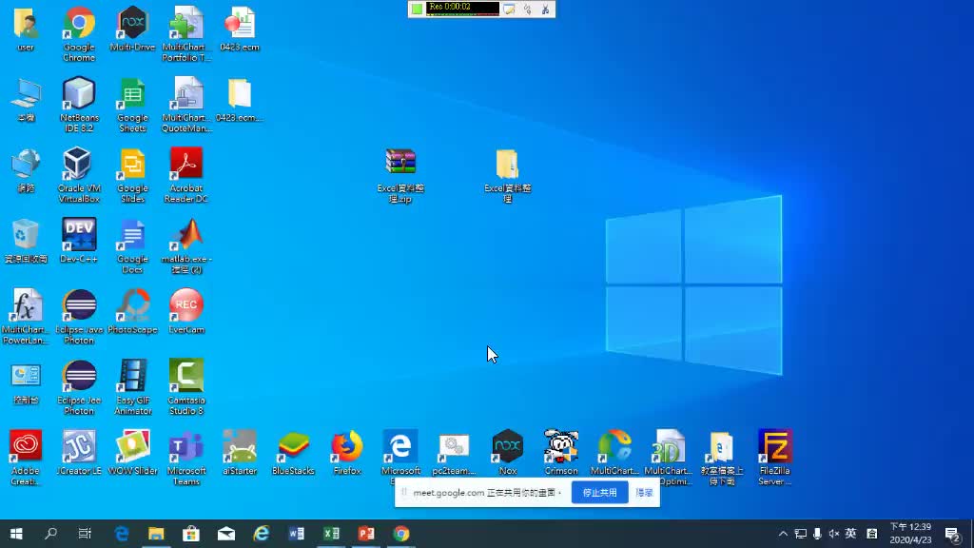Open PowerPoint from the taskbar

coord(366,534)
